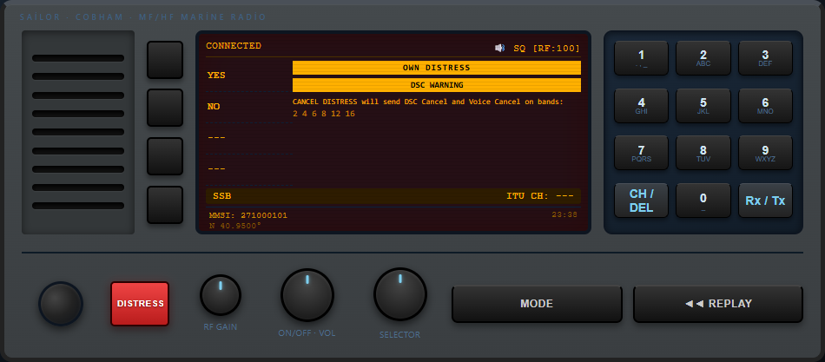825x362 pixels.
Task: Select NO on the display menu
Action: tap(214, 106)
